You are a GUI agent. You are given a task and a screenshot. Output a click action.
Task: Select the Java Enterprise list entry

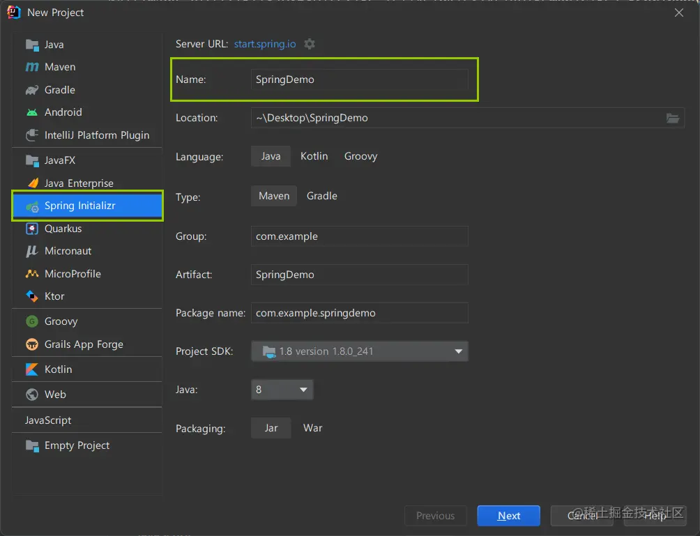87,183
